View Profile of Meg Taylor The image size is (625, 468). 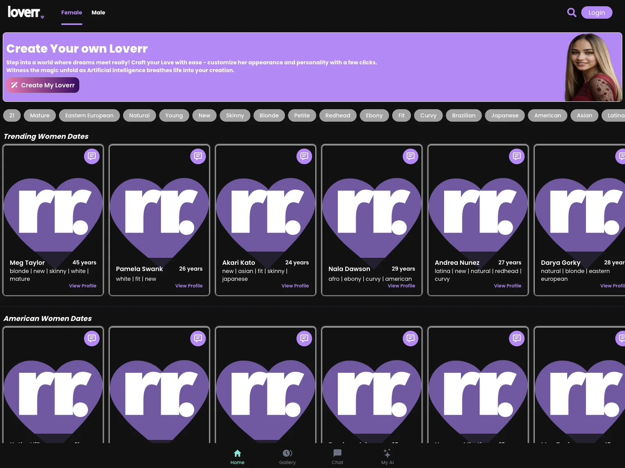pyautogui.click(x=83, y=286)
